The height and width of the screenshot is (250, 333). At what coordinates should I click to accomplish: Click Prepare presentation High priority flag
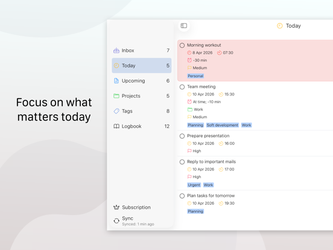click(189, 151)
